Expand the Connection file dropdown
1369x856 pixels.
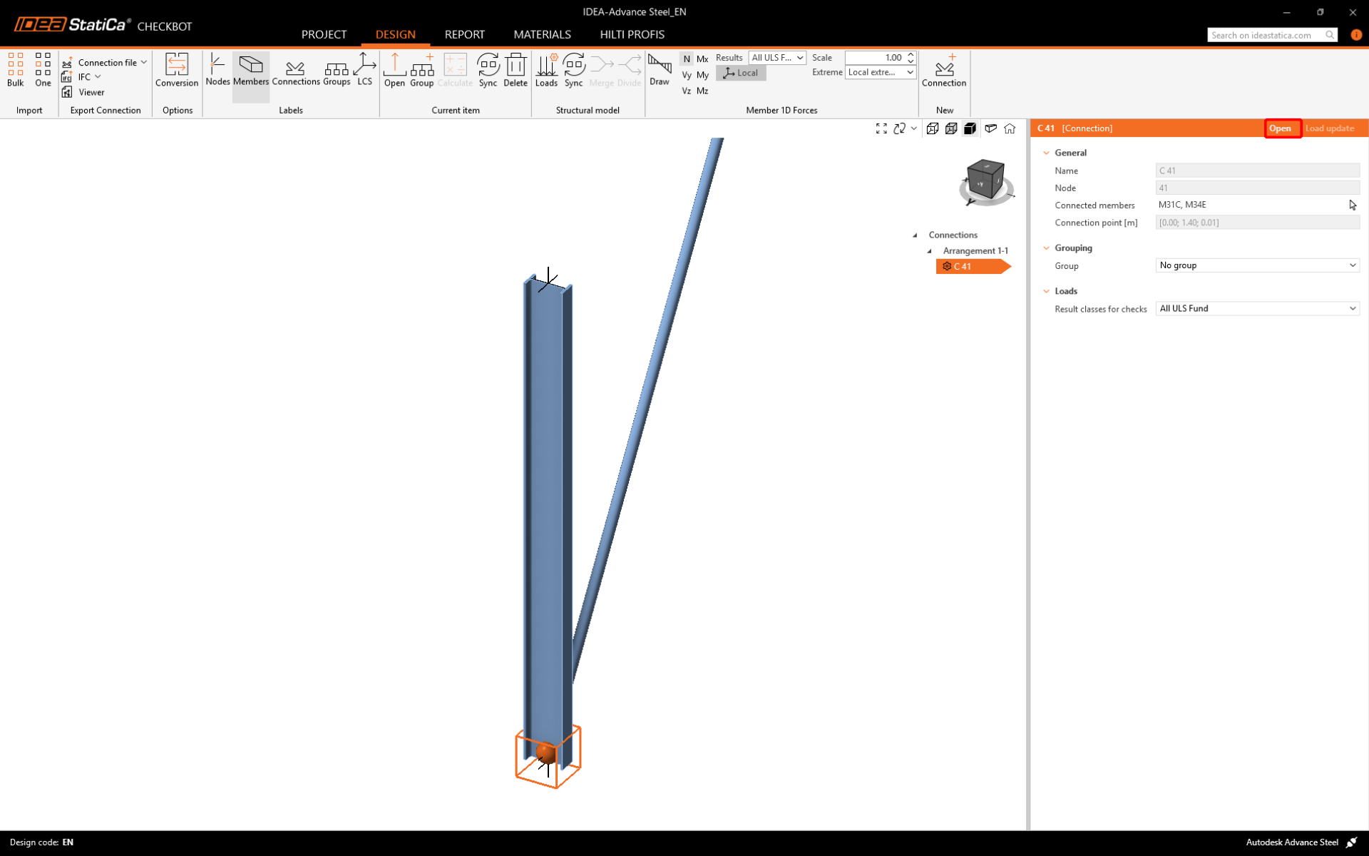click(x=144, y=62)
